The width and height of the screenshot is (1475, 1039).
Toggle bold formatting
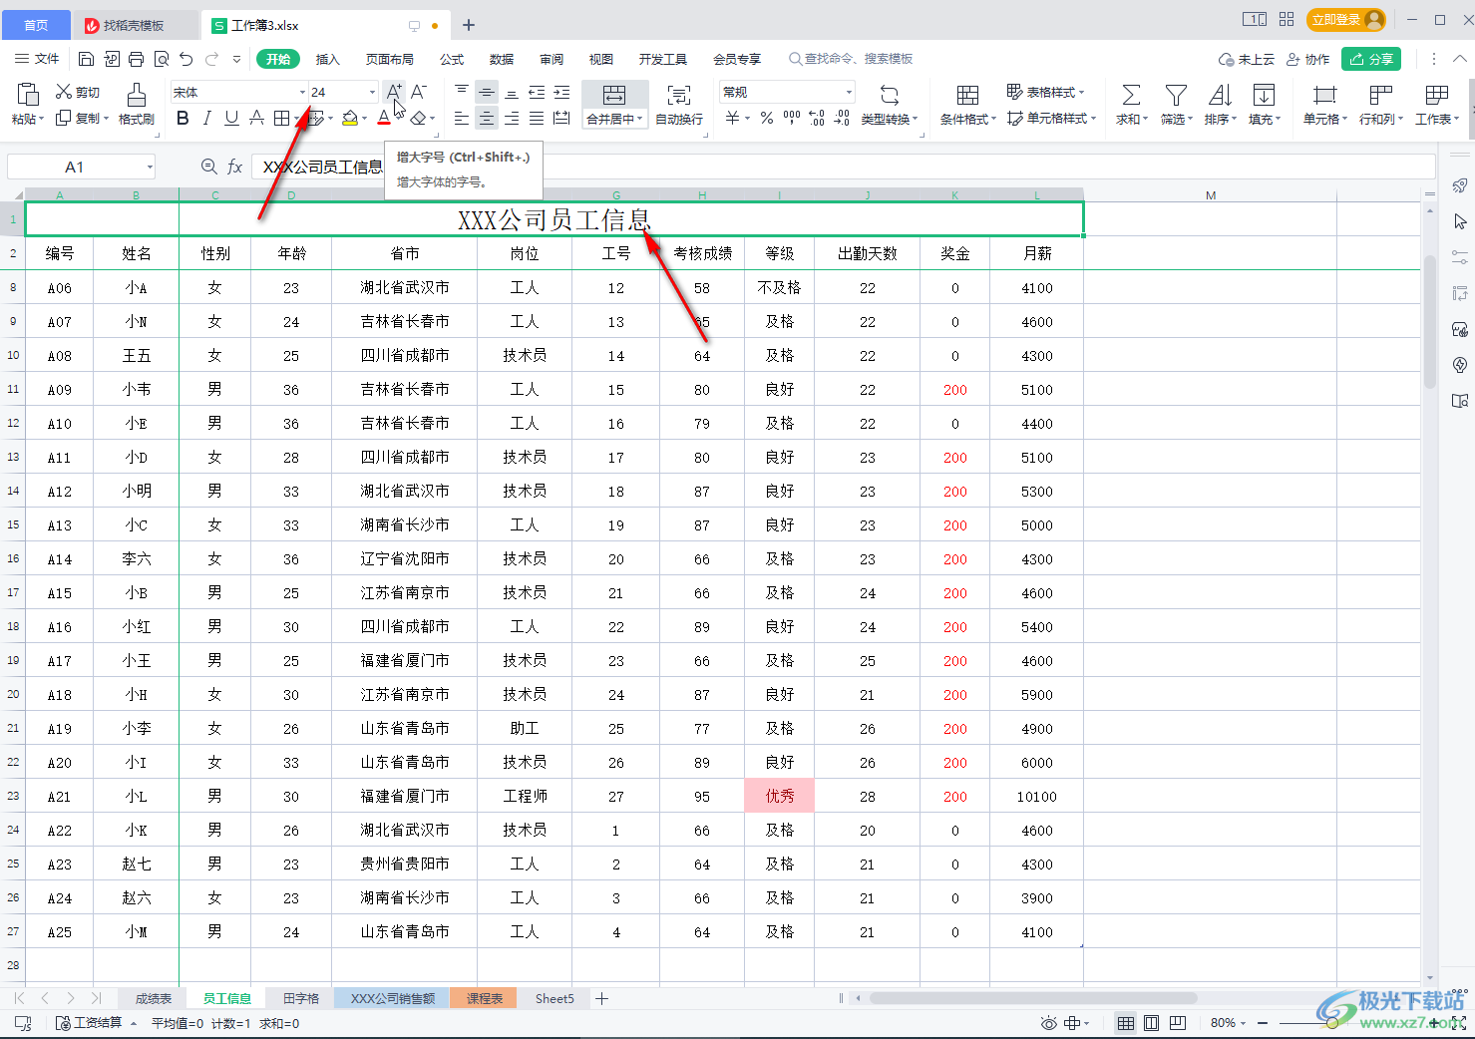[x=183, y=119]
